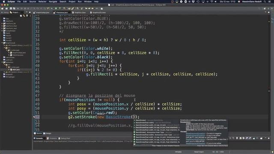274x154 pixels.
Task: Maximize the Console panel
Action: click(x=269, y=138)
